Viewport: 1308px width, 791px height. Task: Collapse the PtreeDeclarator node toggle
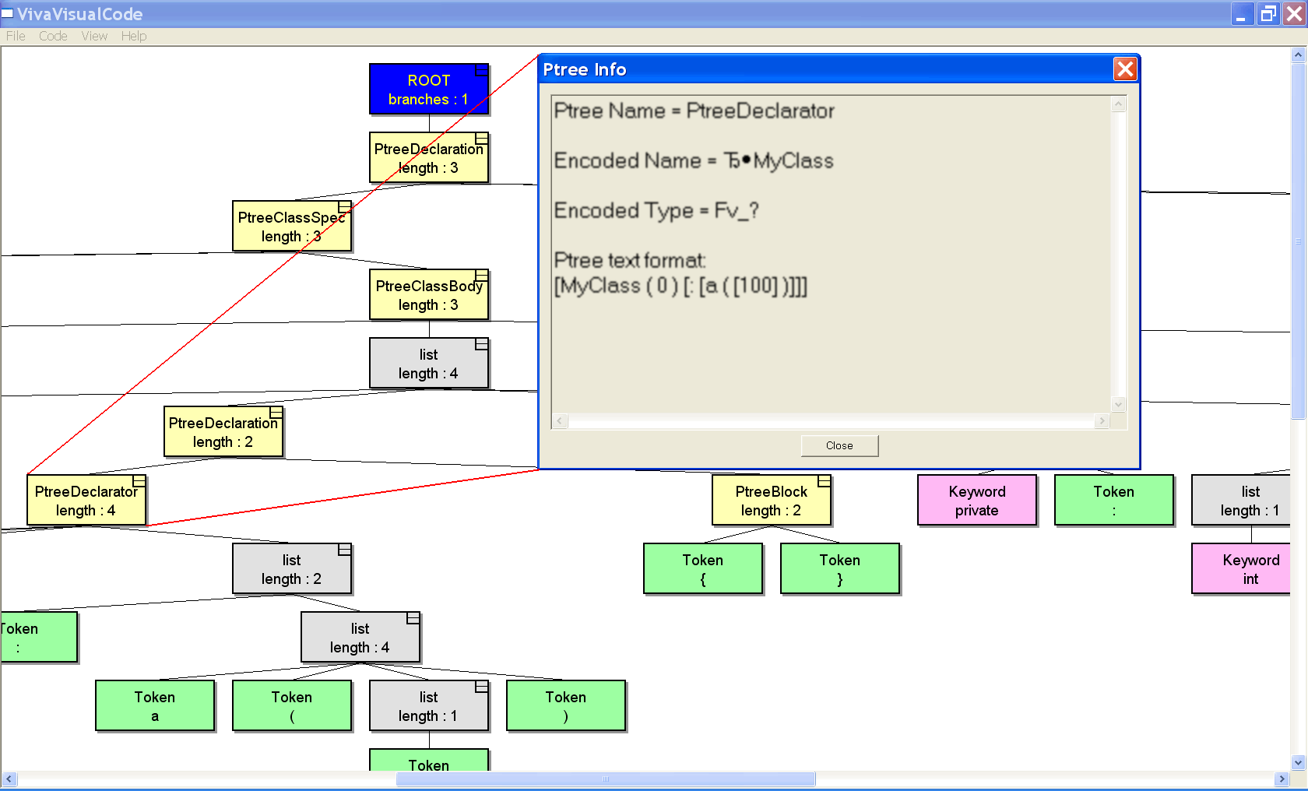coord(139,481)
